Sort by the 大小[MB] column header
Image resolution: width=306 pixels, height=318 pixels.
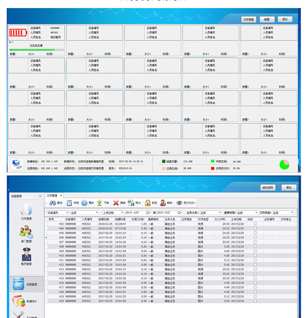tap(222, 219)
